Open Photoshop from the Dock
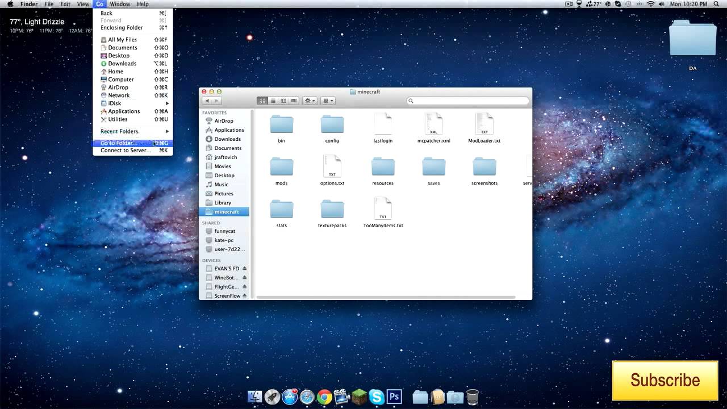 [394, 397]
